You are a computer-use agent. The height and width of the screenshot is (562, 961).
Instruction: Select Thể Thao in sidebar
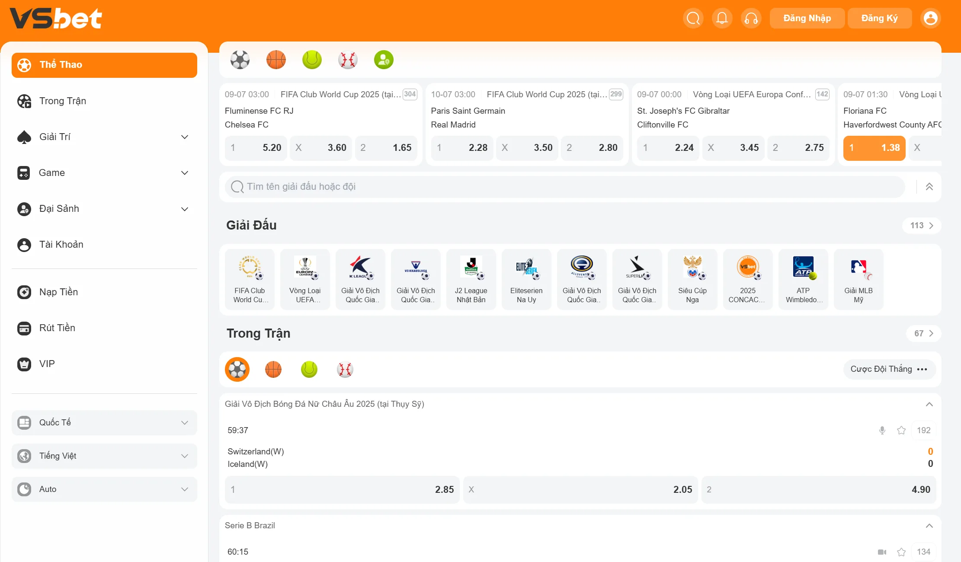pos(104,65)
